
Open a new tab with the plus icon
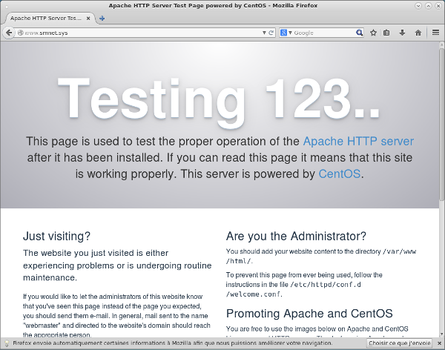(x=102, y=19)
